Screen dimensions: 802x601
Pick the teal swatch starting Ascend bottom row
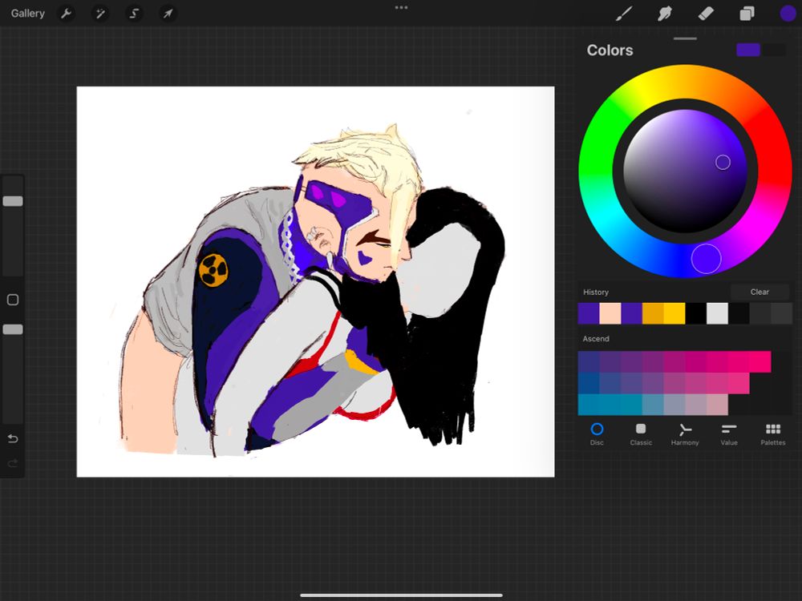pyautogui.click(x=588, y=405)
